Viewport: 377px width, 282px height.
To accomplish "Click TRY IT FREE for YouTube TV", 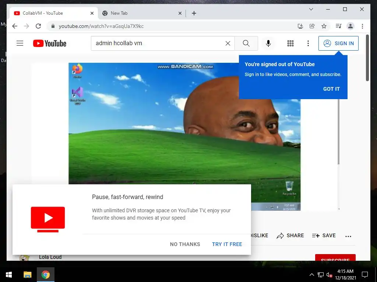I will pyautogui.click(x=227, y=244).
